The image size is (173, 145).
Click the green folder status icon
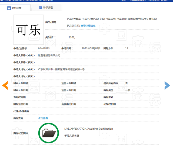click(49, 133)
